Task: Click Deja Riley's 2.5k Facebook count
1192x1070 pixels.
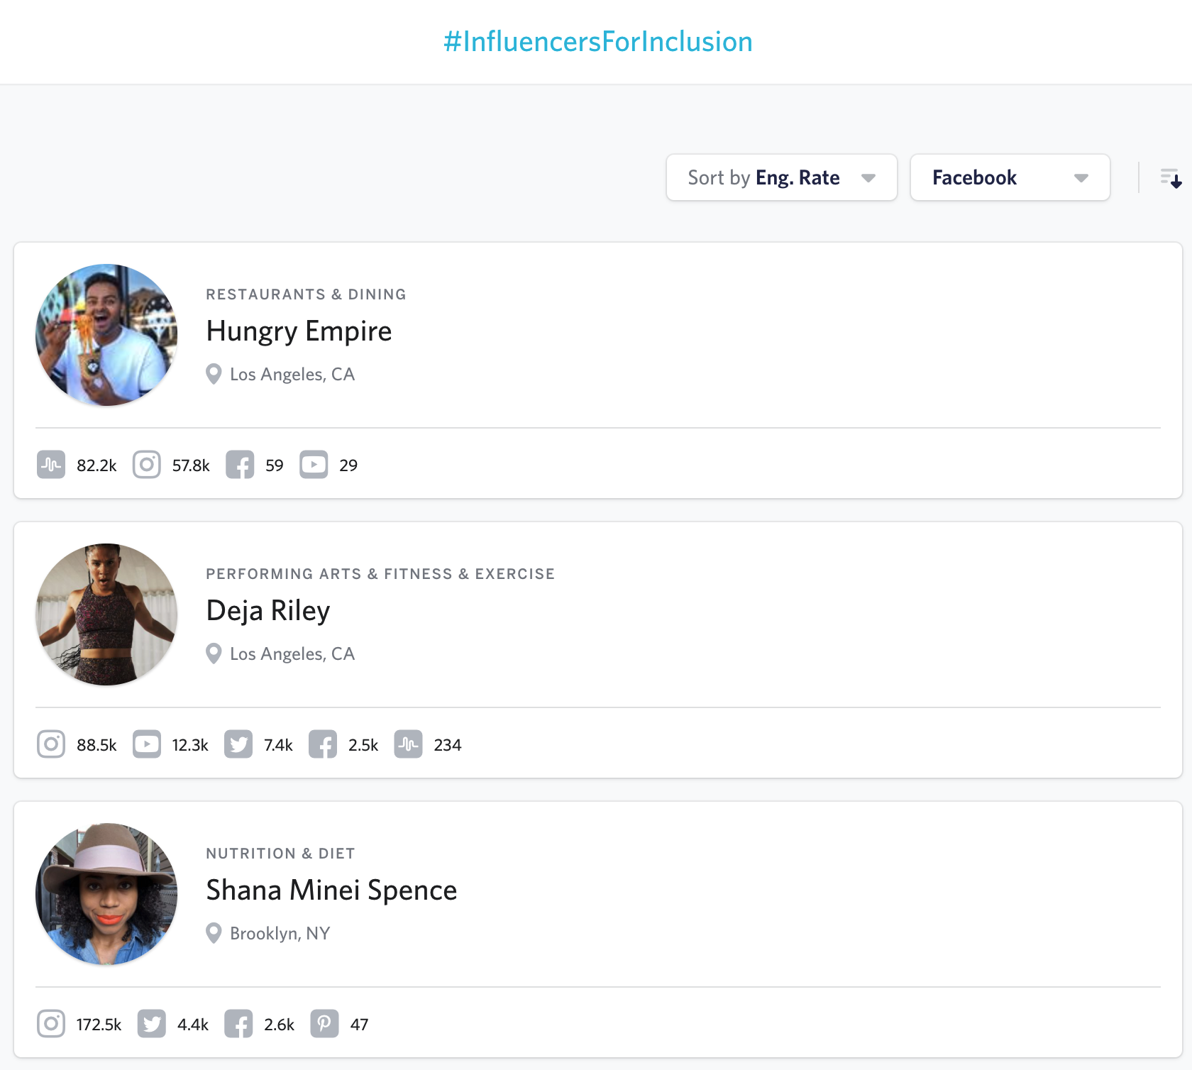Action: pyautogui.click(x=363, y=745)
